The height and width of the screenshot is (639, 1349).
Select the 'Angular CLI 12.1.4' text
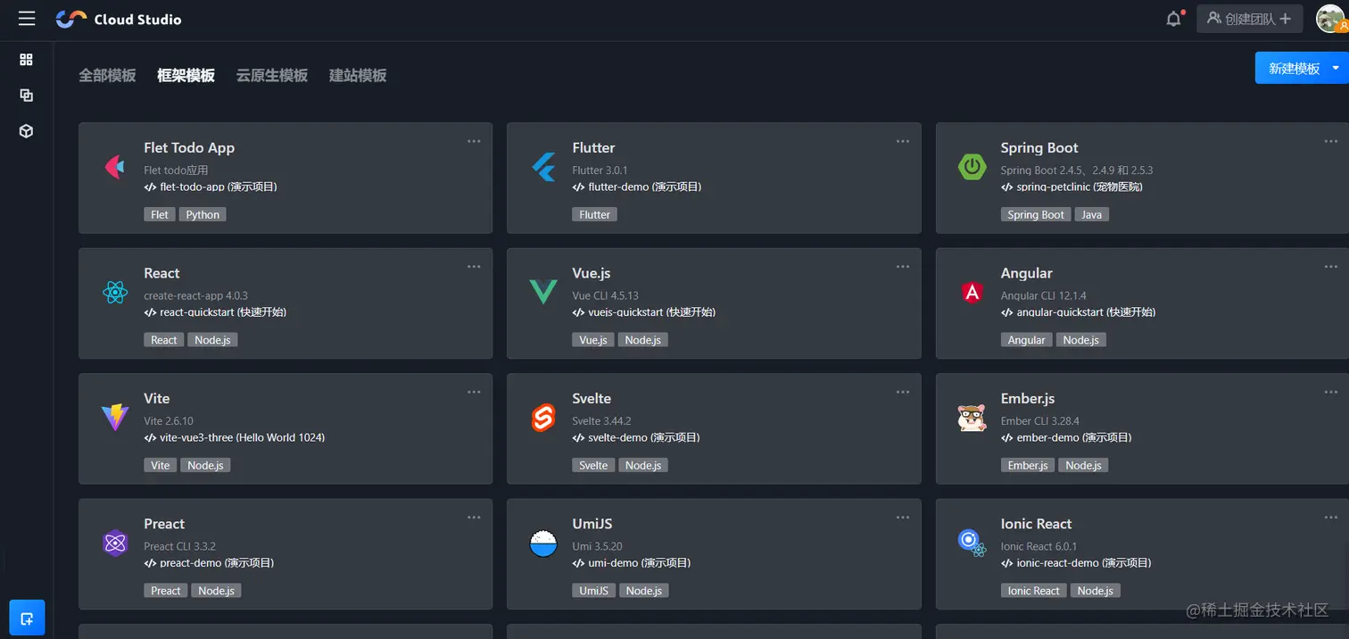pyautogui.click(x=1043, y=295)
